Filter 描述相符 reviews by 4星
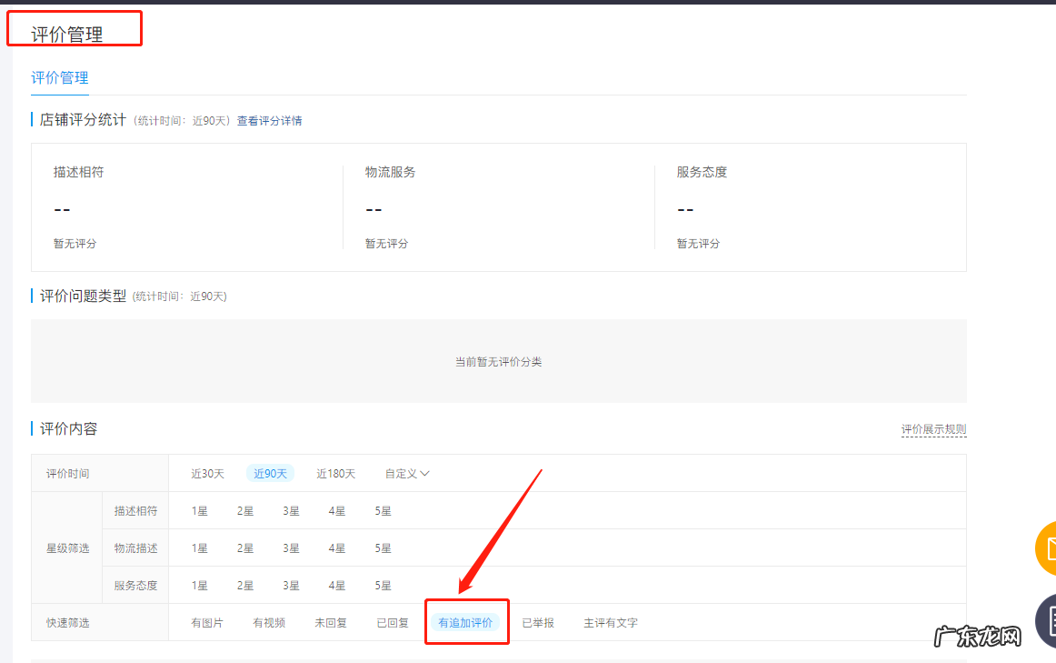Viewport: 1056px width, 663px height. (x=336, y=510)
